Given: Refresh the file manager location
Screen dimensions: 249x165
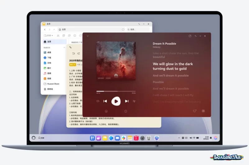Looking at the screenshot, I should point(123,29).
